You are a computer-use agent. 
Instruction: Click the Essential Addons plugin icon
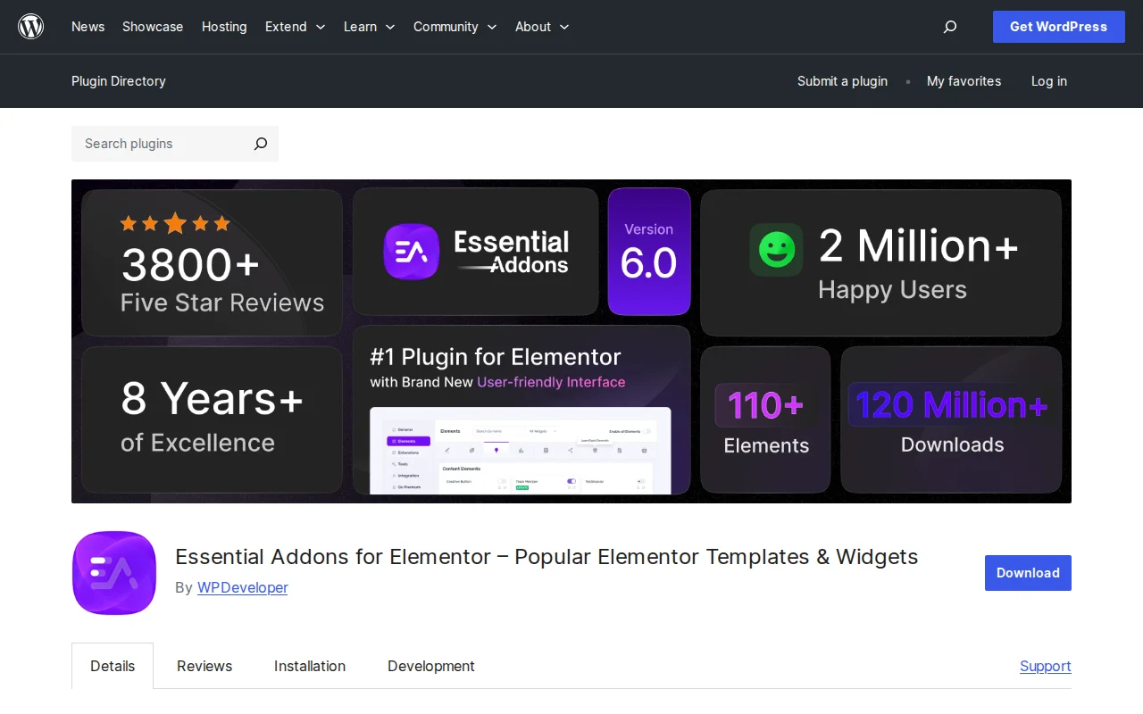pos(113,573)
